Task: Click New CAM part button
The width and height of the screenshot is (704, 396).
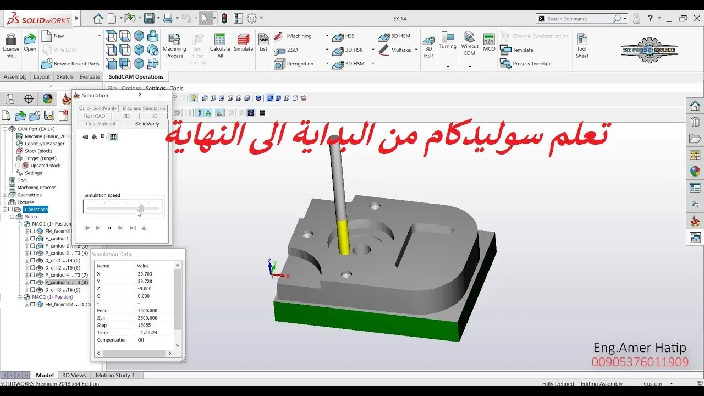Action: click(53, 36)
